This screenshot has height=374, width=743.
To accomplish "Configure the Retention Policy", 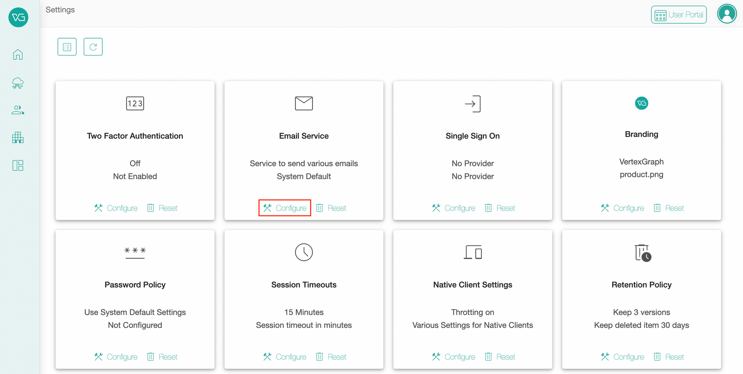I will coord(622,357).
